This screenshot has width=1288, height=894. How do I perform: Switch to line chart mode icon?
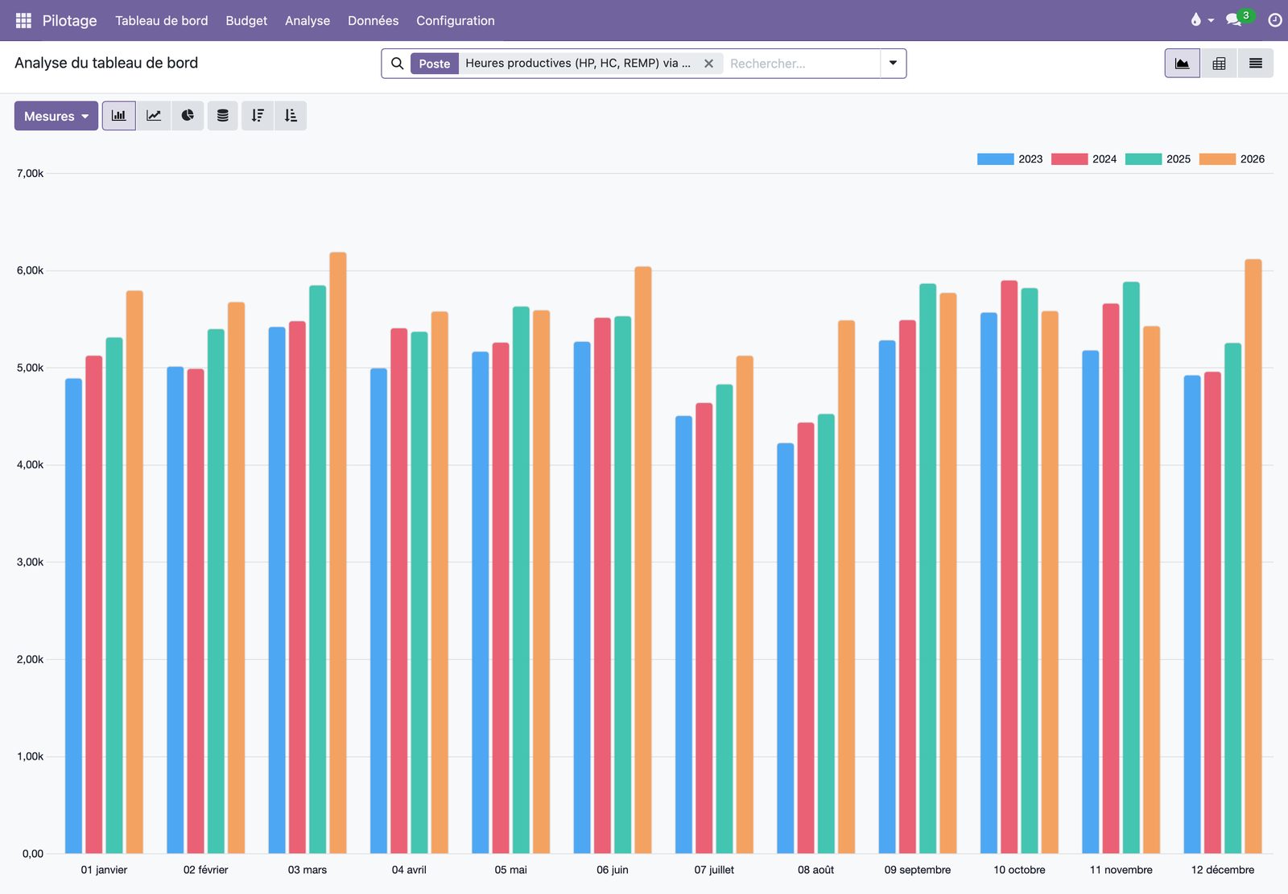click(x=154, y=116)
